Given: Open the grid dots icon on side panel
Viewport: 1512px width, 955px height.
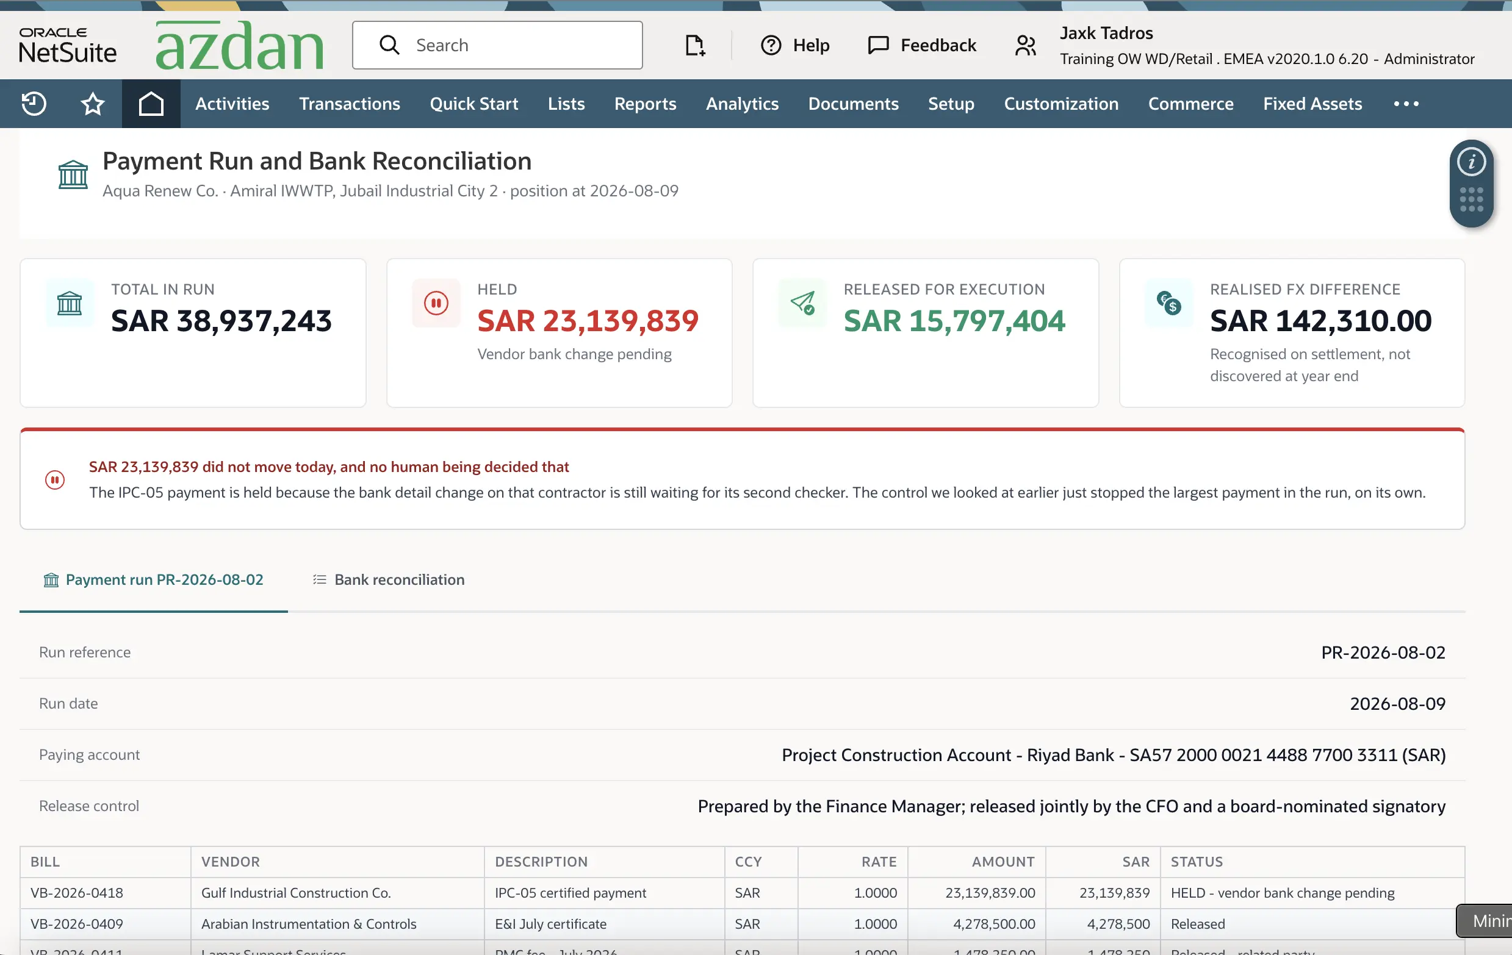Looking at the screenshot, I should [1471, 199].
